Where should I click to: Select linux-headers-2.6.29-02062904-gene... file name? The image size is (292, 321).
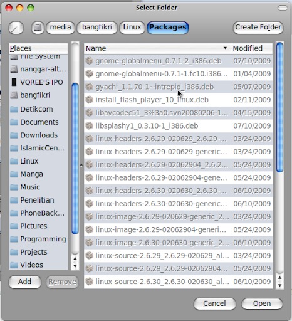click(x=161, y=177)
